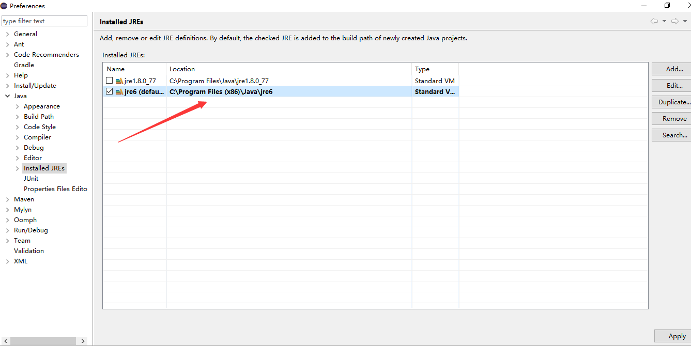The height and width of the screenshot is (346, 691).
Task: Expand the Maven preferences node
Action: click(7, 199)
